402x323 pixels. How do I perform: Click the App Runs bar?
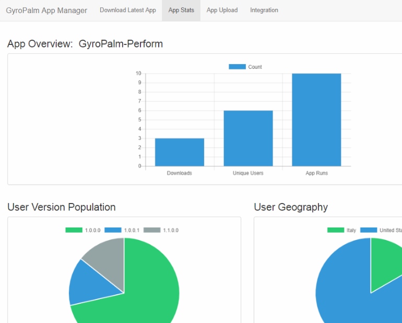click(x=316, y=120)
